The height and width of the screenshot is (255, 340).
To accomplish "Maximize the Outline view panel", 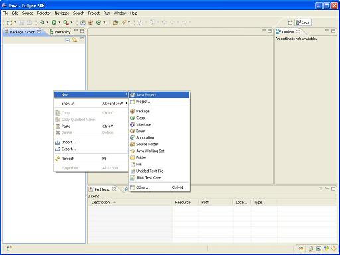I will point(333,31).
